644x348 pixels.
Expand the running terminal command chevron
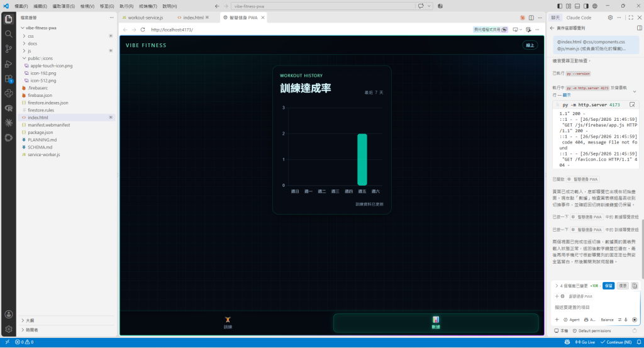click(x=635, y=92)
